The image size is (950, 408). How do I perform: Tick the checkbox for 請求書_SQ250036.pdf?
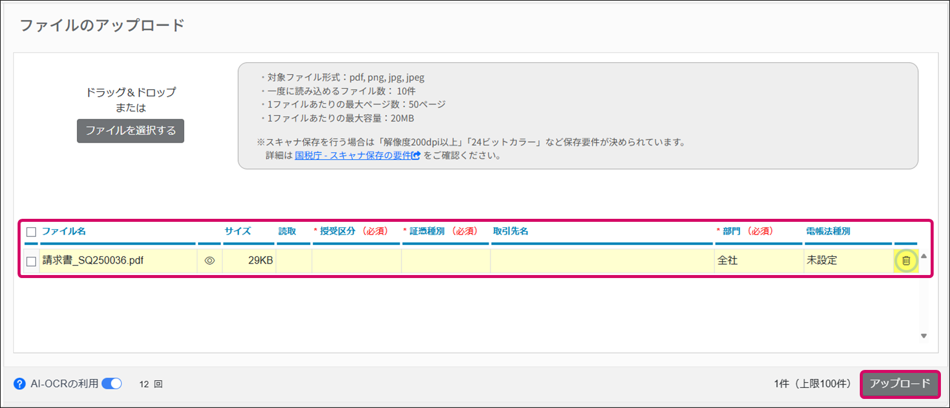tap(31, 261)
